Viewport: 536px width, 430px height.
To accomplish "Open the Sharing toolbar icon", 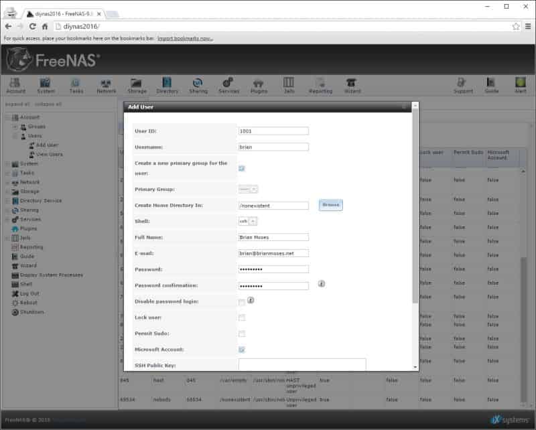I will click(x=198, y=86).
